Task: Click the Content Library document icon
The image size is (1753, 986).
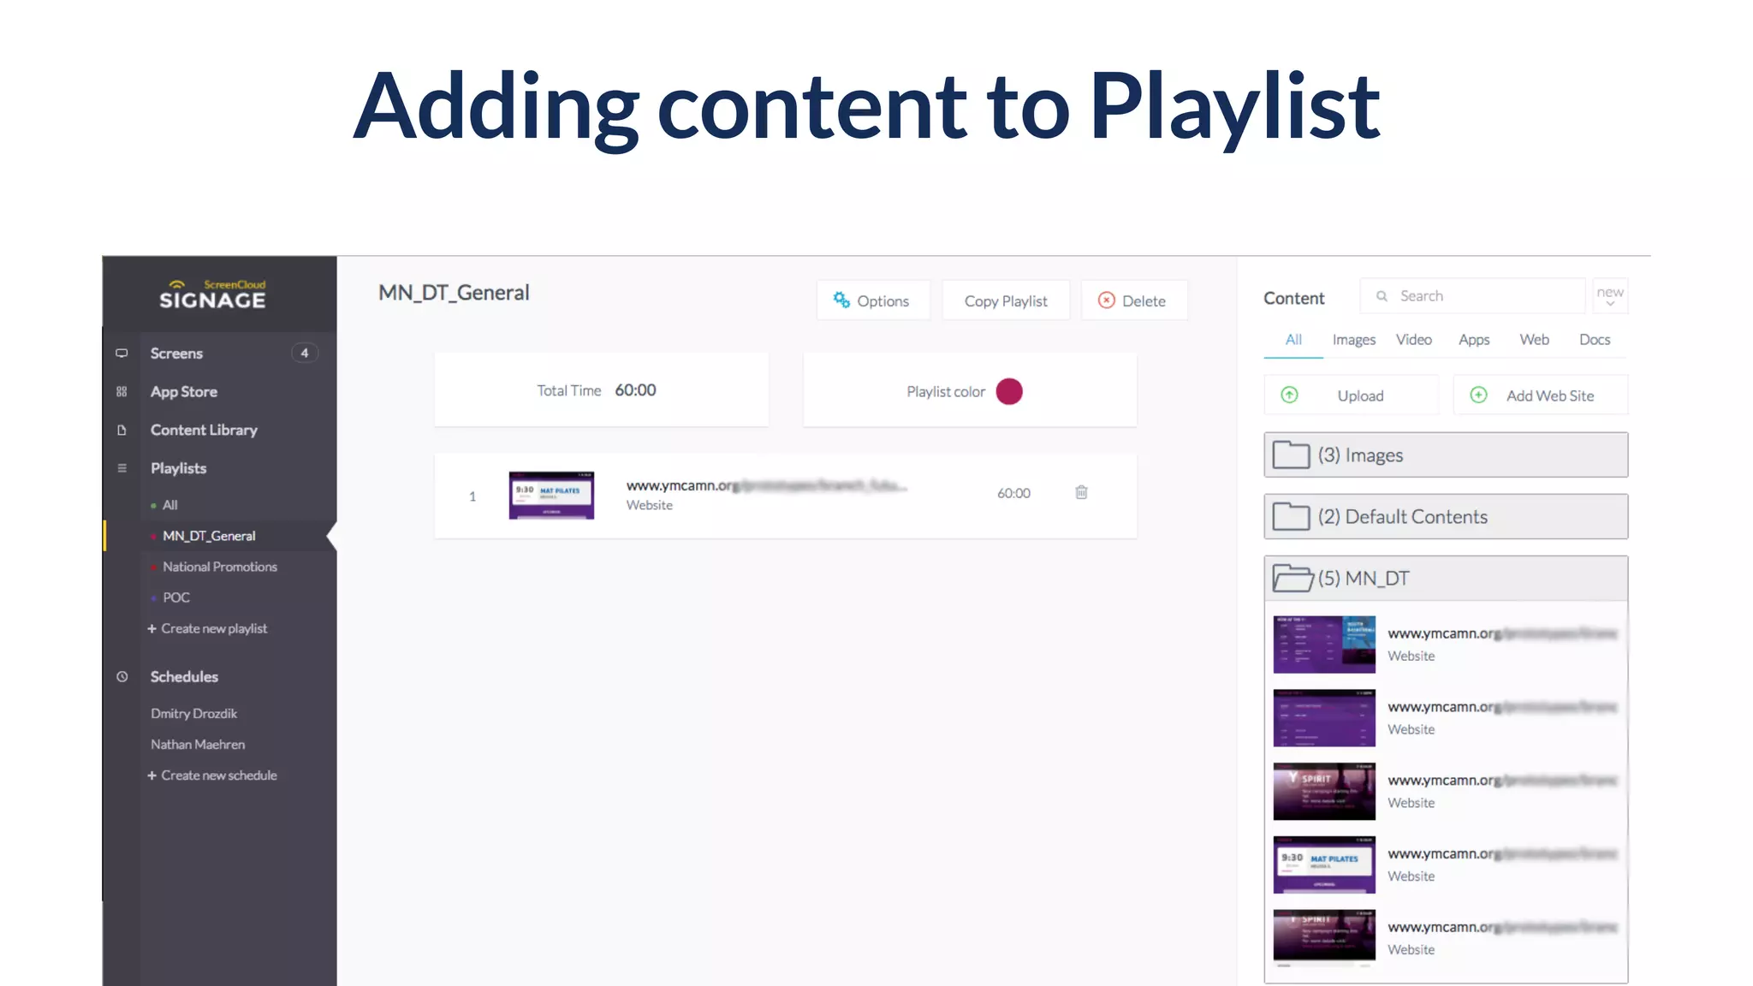Action: click(x=122, y=431)
